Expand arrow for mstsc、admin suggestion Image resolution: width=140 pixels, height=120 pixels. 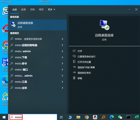pos(63,76)
